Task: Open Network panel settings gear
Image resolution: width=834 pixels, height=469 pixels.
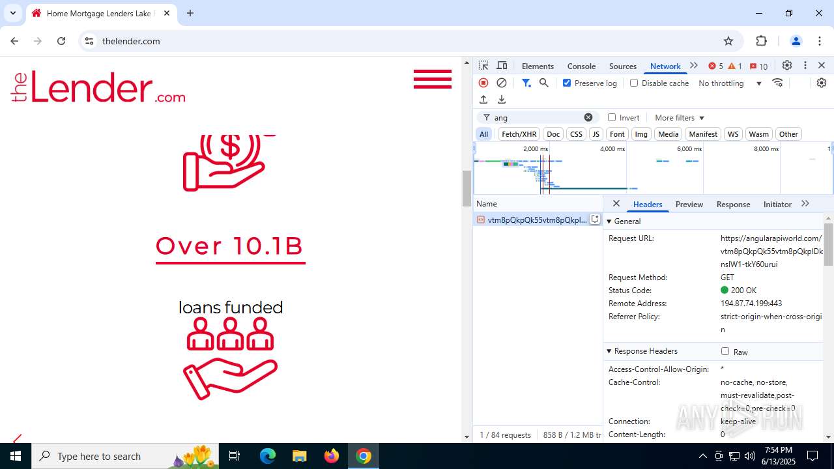Action: pyautogui.click(x=822, y=83)
